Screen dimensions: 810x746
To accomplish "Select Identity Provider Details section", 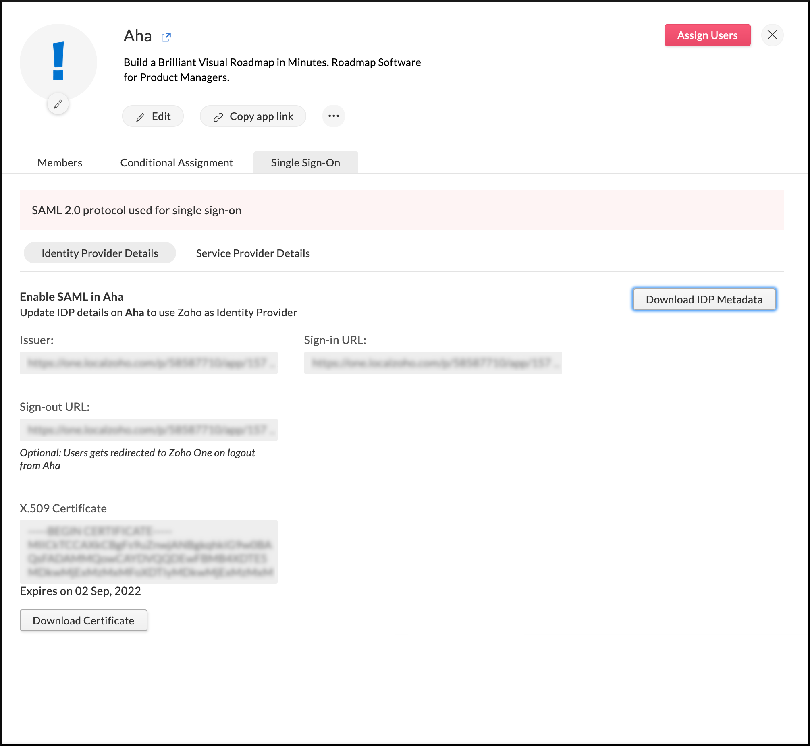I will pyautogui.click(x=100, y=253).
